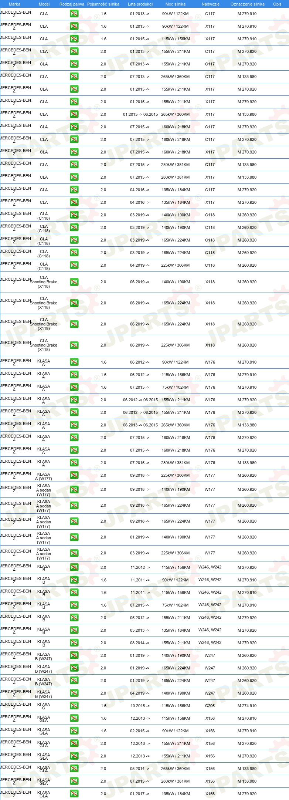Click production date "05.2014 ->"
289x800 pixels.
[x=140, y=769]
